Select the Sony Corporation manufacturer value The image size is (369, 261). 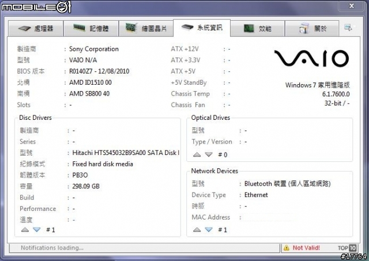[94, 49]
